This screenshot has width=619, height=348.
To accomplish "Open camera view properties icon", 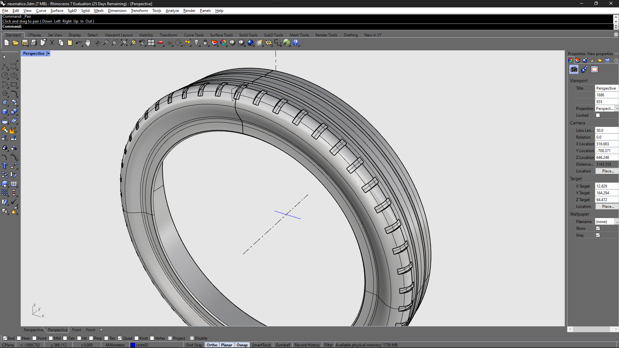I will 574,69.
